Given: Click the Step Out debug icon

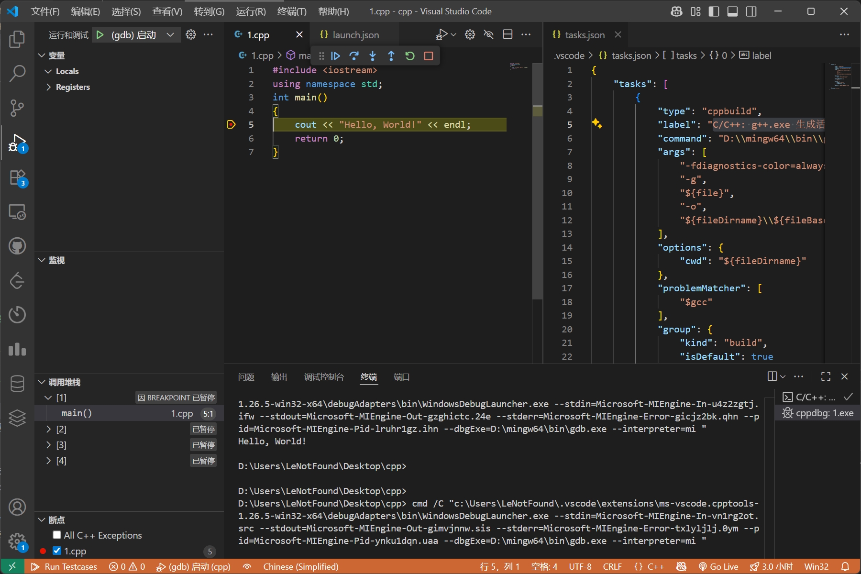Looking at the screenshot, I should click(x=391, y=56).
